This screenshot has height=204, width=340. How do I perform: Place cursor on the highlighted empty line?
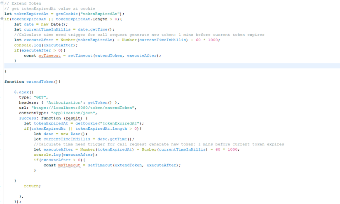pos(172,66)
